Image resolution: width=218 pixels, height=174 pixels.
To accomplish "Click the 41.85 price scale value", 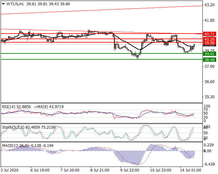I will click(x=209, y=21).
